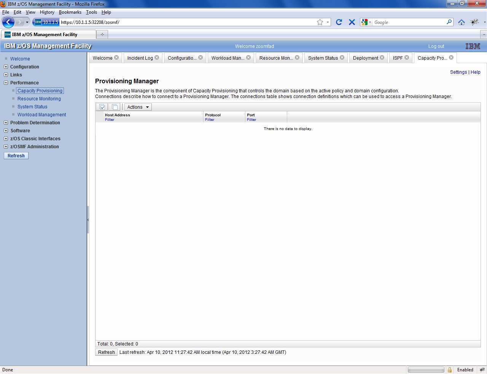Click the padlock icon in status bar
Image resolution: width=487 pixels, height=374 pixels.
tap(450, 370)
